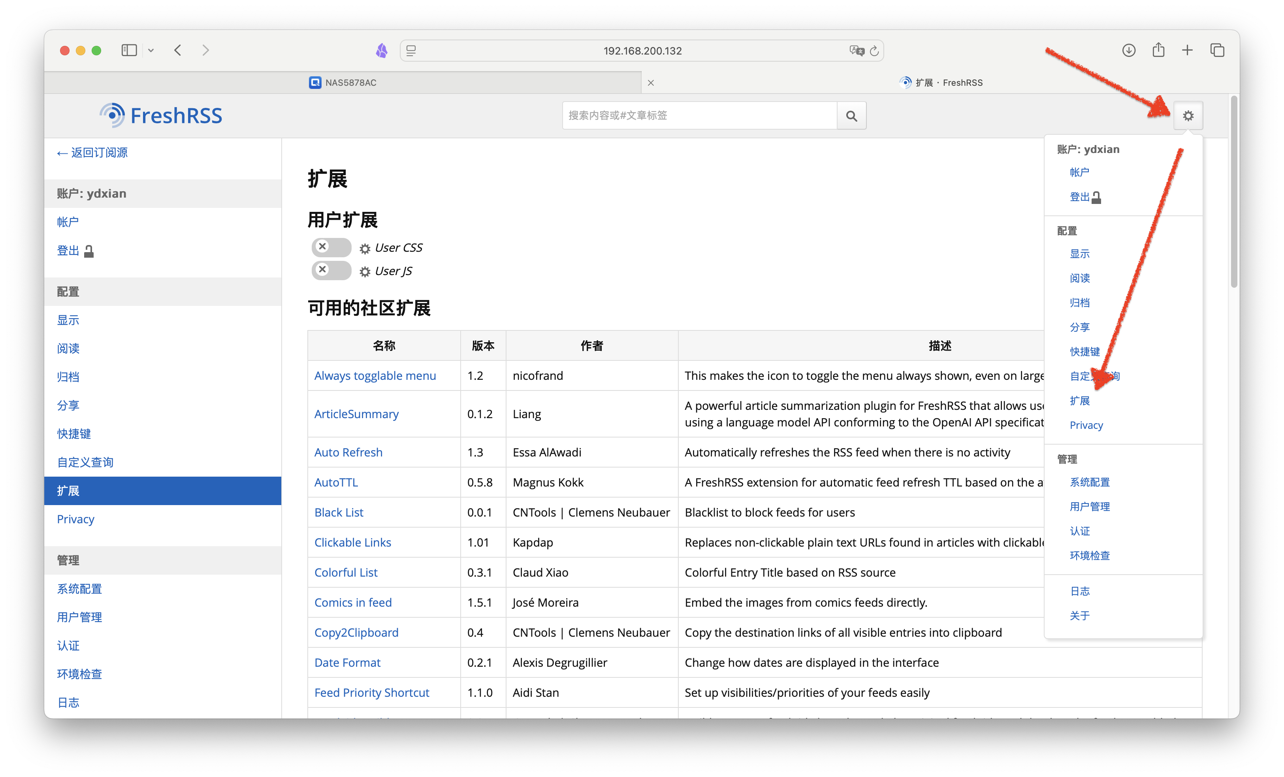Screen dimensions: 1284x777
Task: Open Copy2Clipboard extension link
Action: click(356, 633)
